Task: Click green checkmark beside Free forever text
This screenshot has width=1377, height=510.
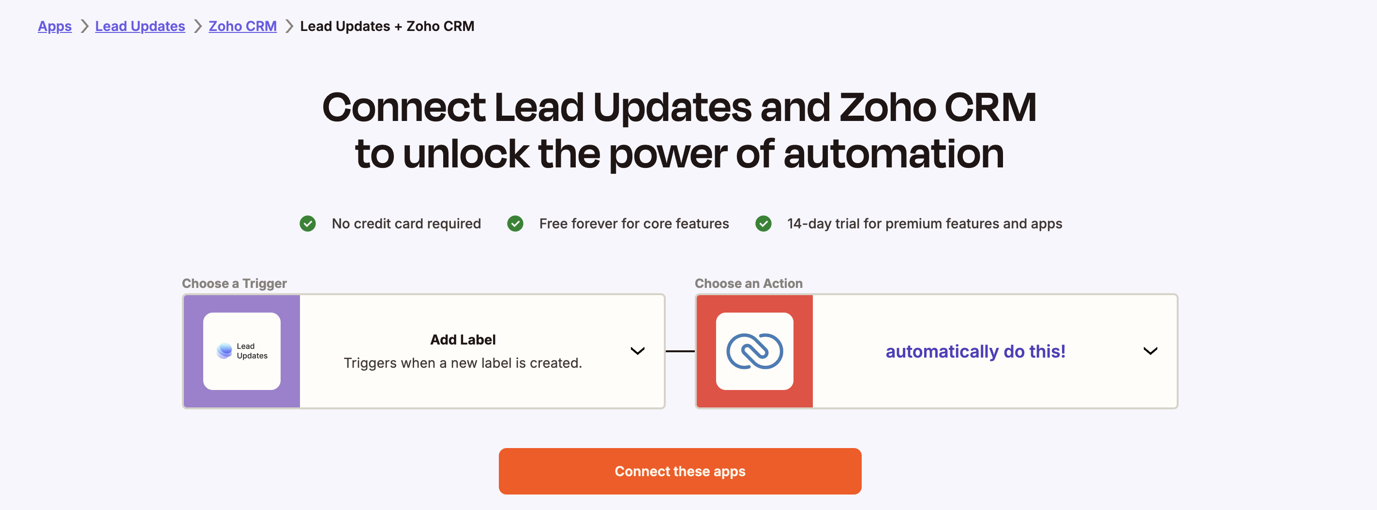Action: (x=515, y=224)
